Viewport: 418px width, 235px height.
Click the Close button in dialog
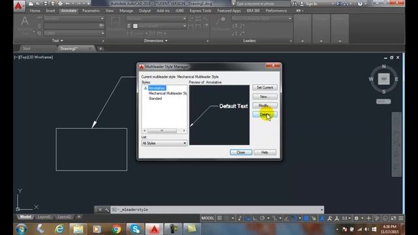[x=241, y=152]
